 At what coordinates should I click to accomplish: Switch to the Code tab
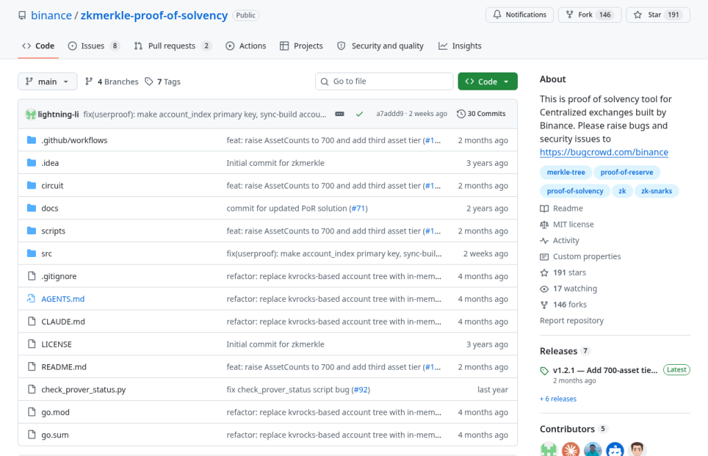[39, 46]
